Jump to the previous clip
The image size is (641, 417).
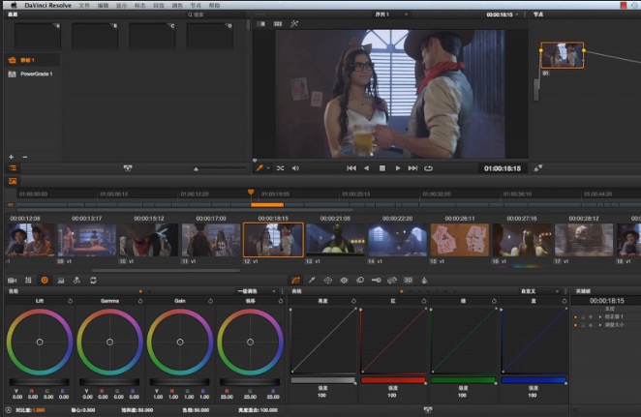(x=351, y=167)
